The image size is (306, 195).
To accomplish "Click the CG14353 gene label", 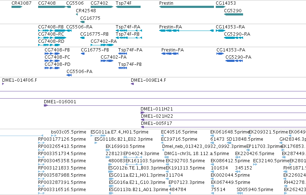I will 226,3.
